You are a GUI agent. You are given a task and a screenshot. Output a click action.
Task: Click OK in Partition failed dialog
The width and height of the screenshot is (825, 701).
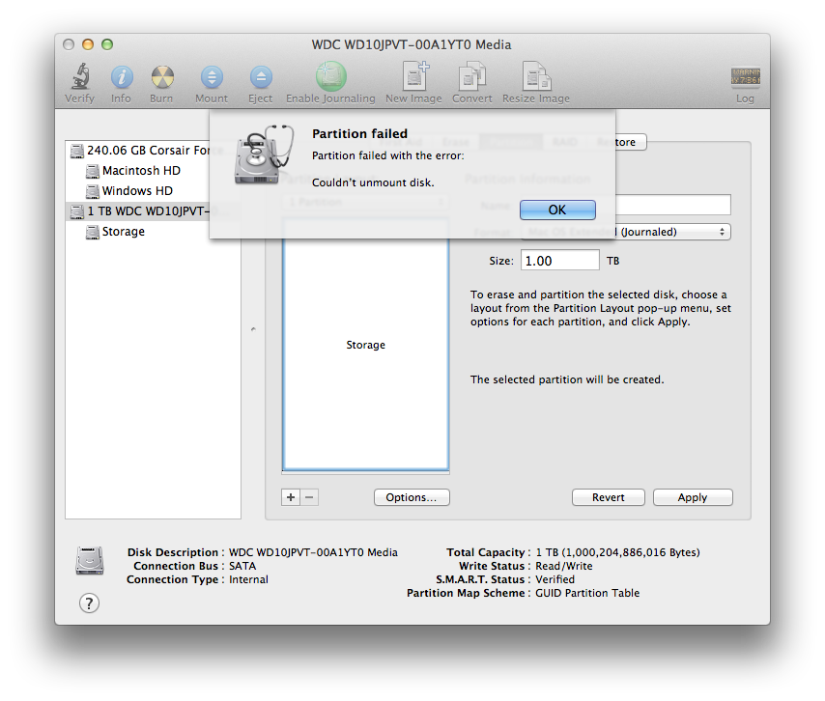557,210
